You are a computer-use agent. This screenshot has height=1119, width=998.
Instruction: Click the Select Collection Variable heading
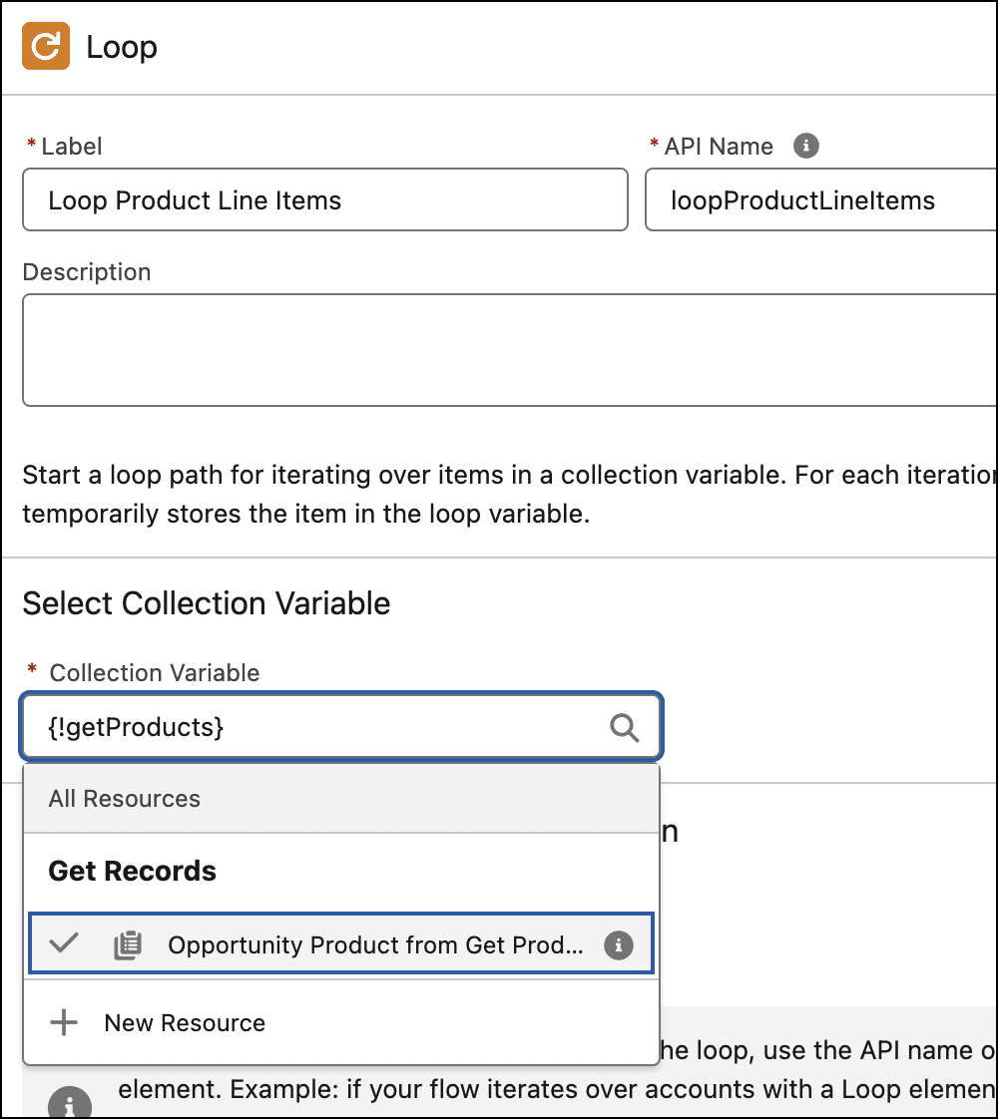tap(207, 603)
